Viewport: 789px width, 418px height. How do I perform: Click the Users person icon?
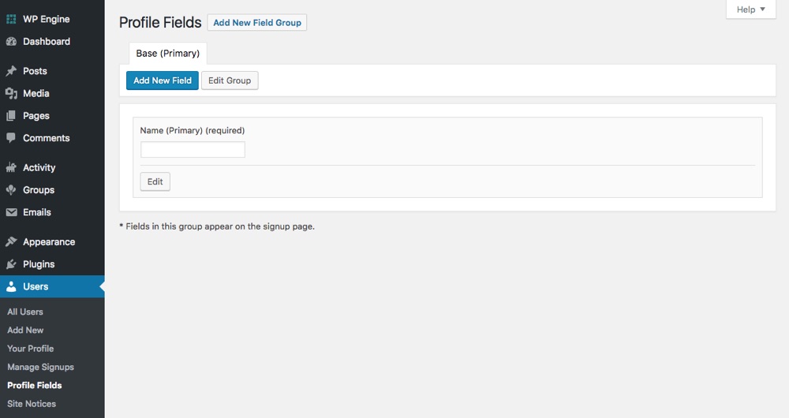point(11,287)
